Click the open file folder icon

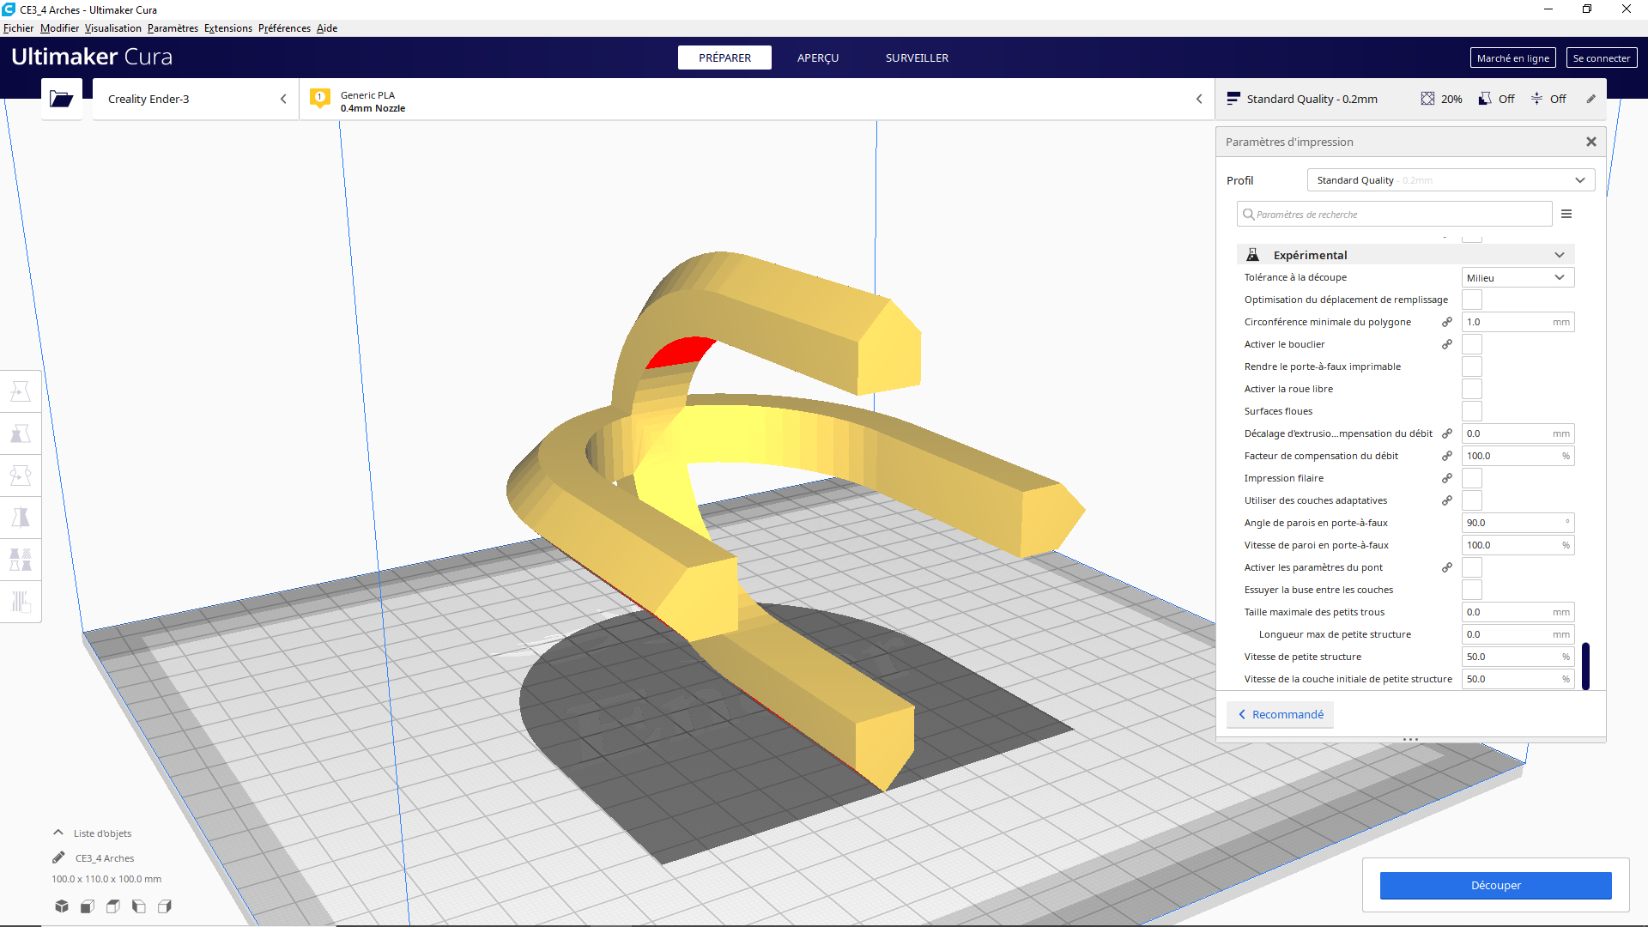coord(61,99)
